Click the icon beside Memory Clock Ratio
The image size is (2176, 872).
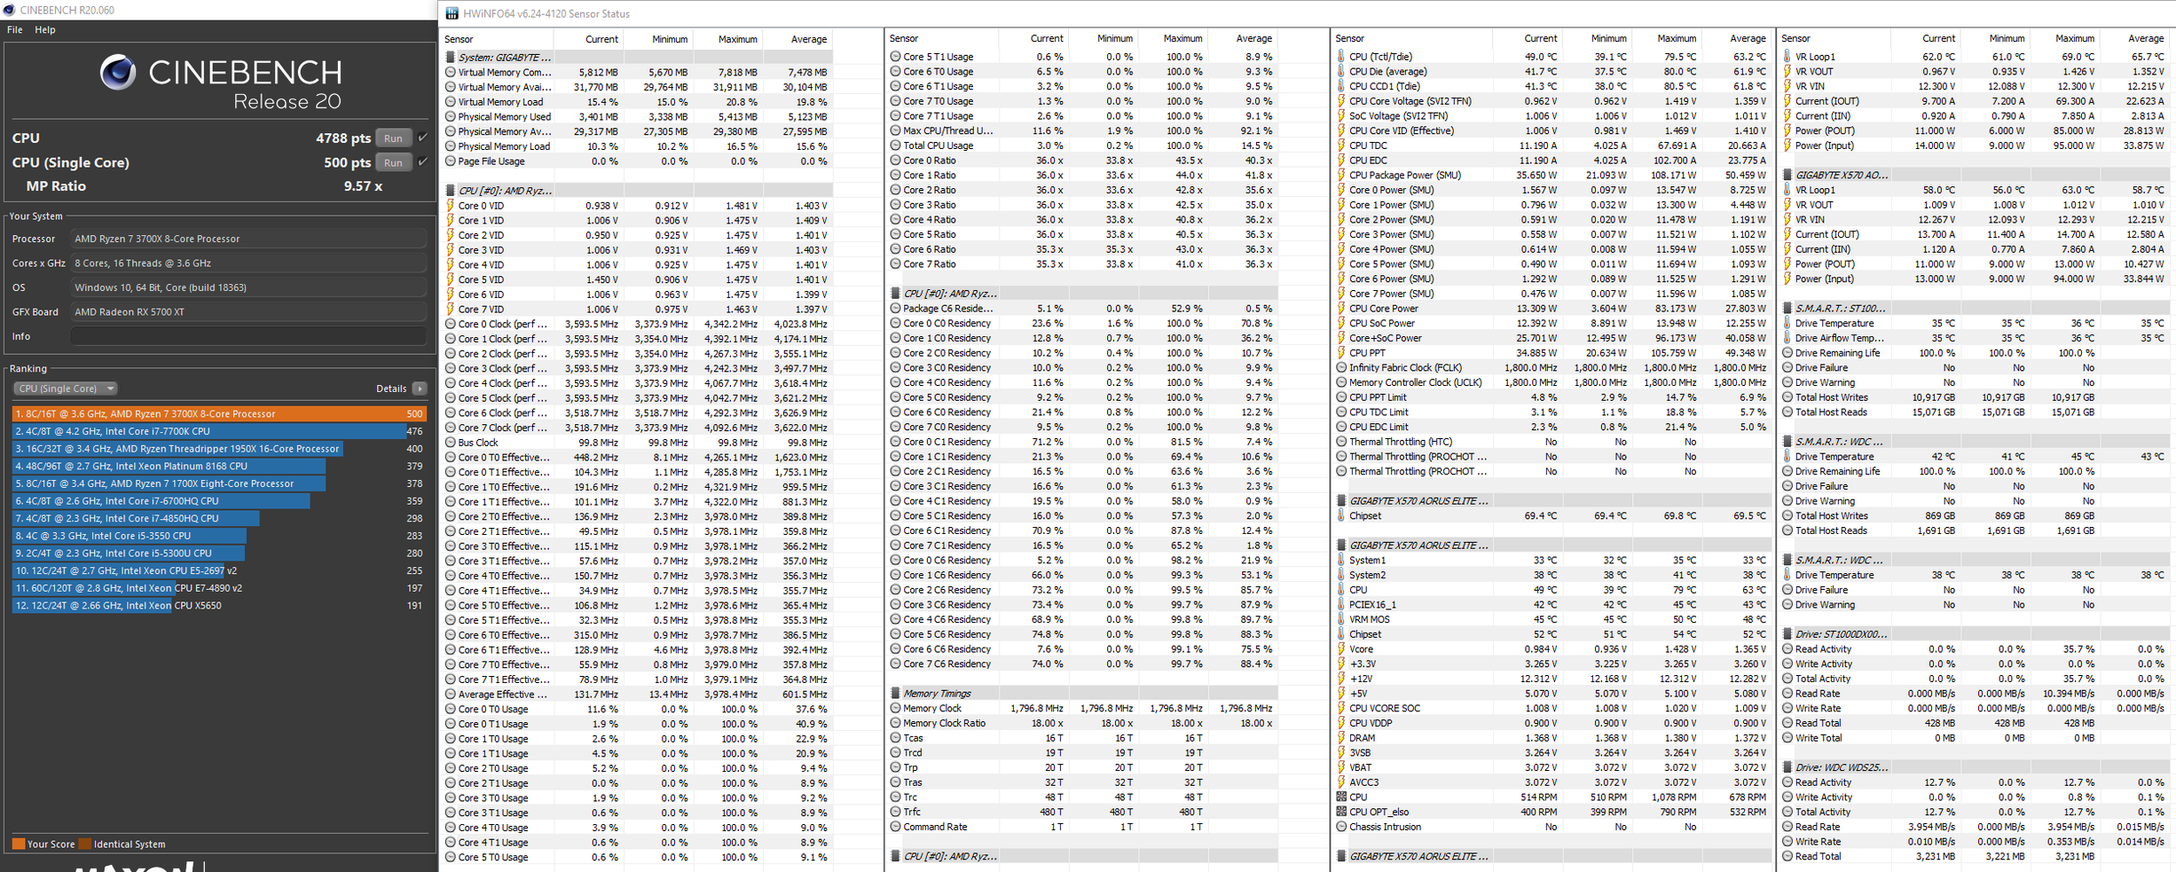tap(896, 723)
